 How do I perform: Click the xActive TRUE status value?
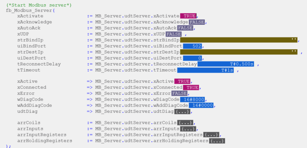pos(182,81)
